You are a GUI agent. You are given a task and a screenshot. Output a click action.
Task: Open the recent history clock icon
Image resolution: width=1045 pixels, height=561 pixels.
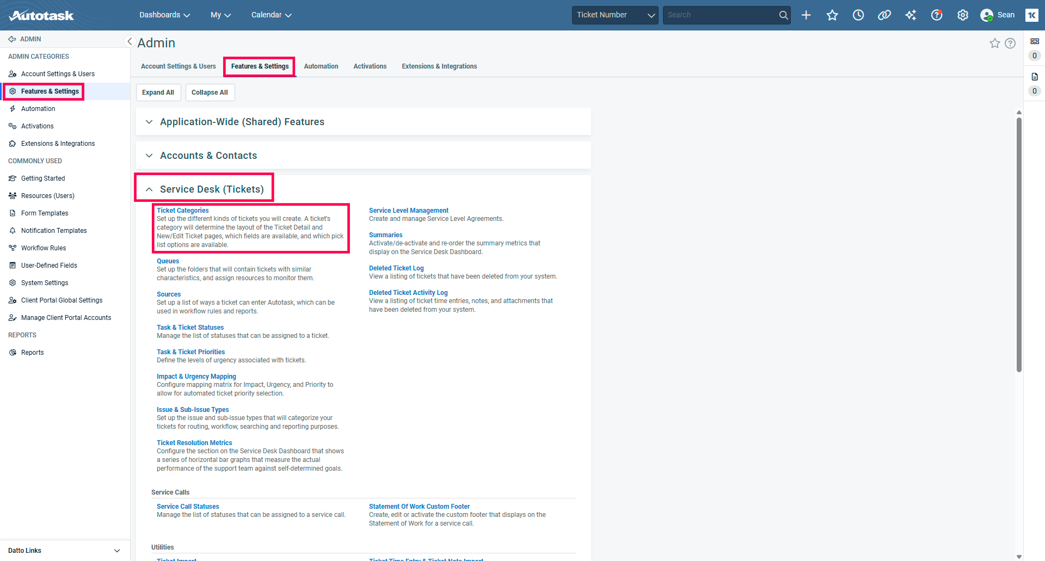click(858, 15)
